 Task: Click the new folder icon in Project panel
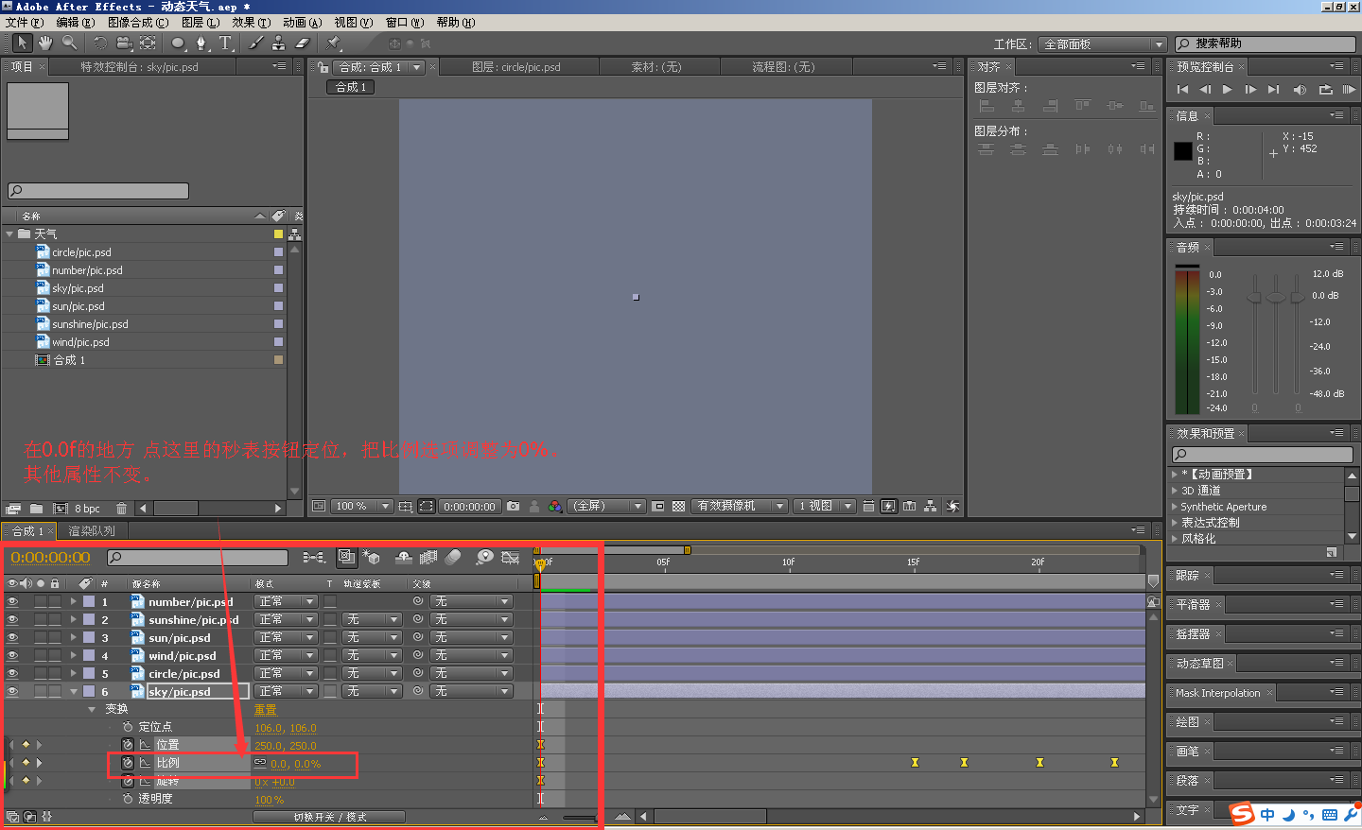(x=36, y=509)
